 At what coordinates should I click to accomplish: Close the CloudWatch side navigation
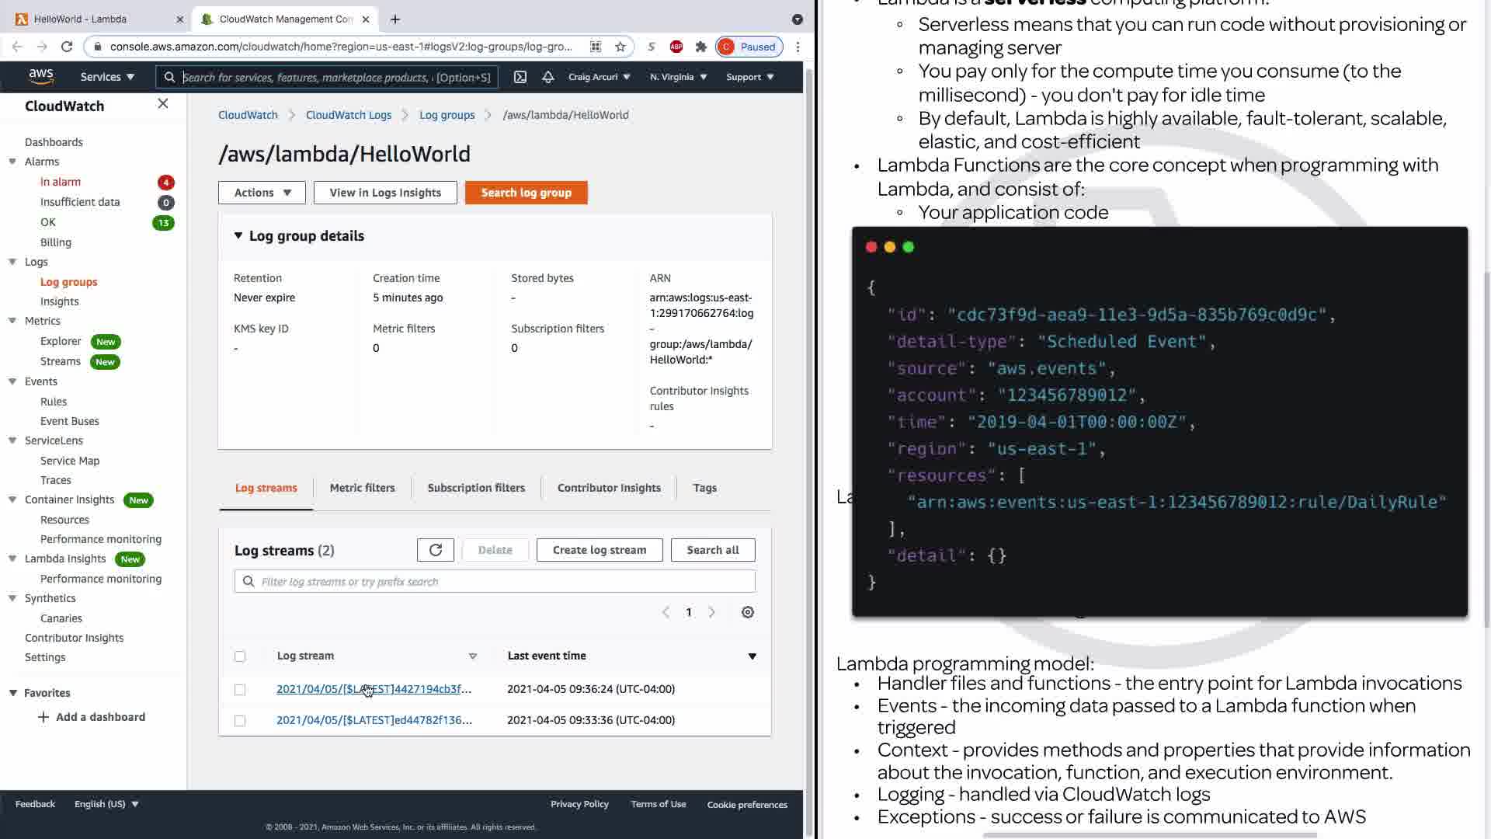pos(163,103)
